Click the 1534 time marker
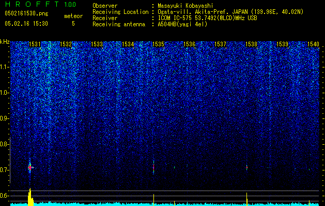Screen dimensions: 325x206 pyautogui.click(x=128, y=44)
